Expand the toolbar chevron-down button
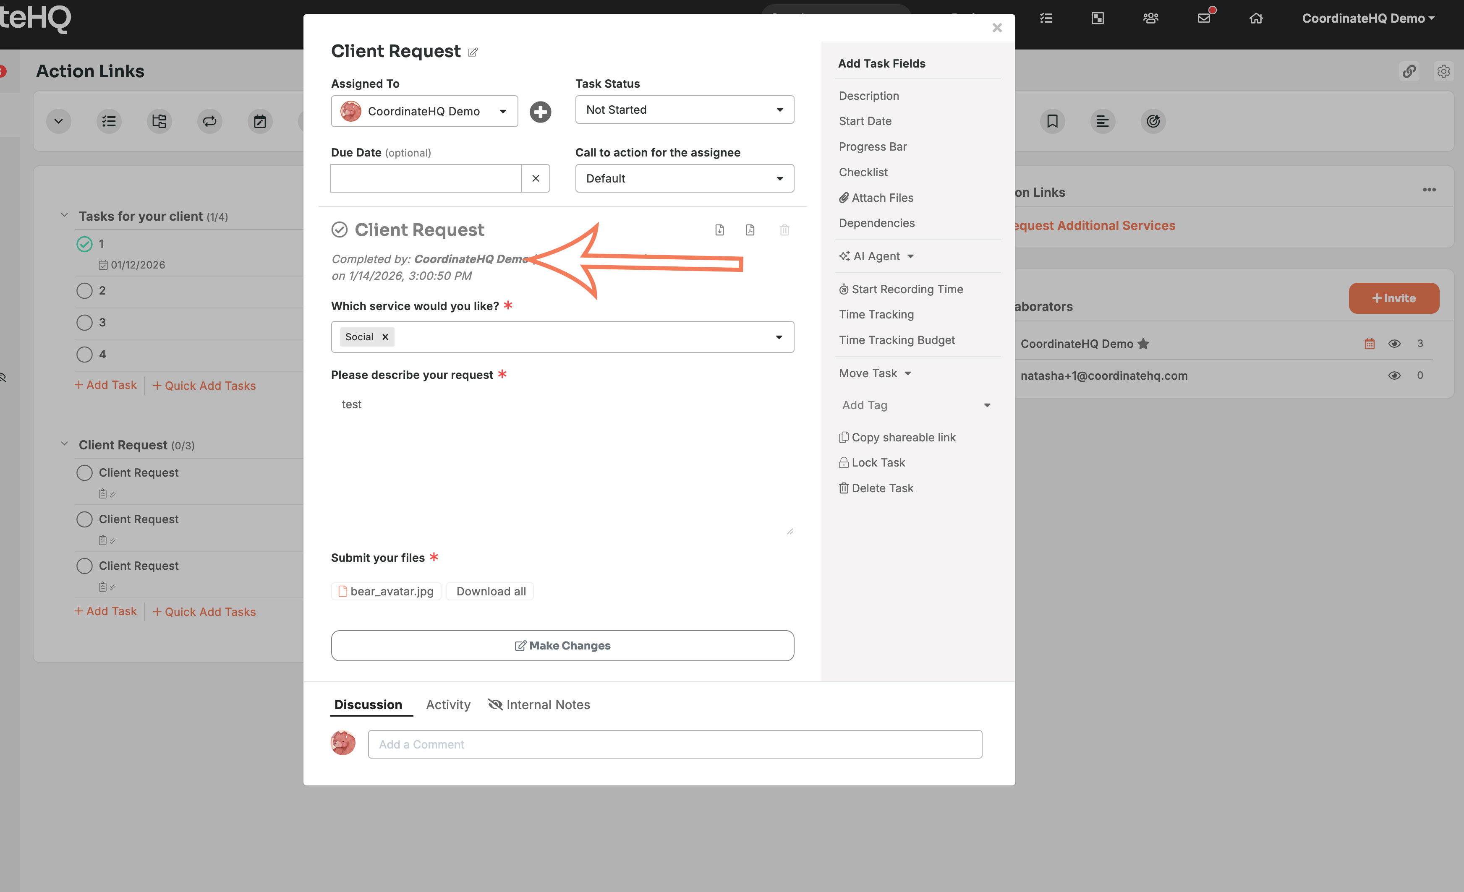 pyautogui.click(x=58, y=121)
